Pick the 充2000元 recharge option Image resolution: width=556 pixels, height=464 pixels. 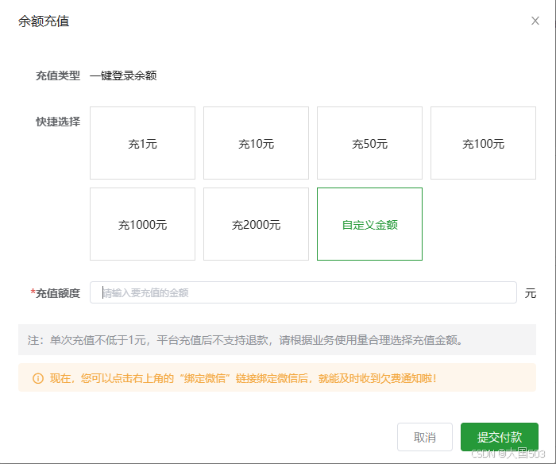coord(256,224)
